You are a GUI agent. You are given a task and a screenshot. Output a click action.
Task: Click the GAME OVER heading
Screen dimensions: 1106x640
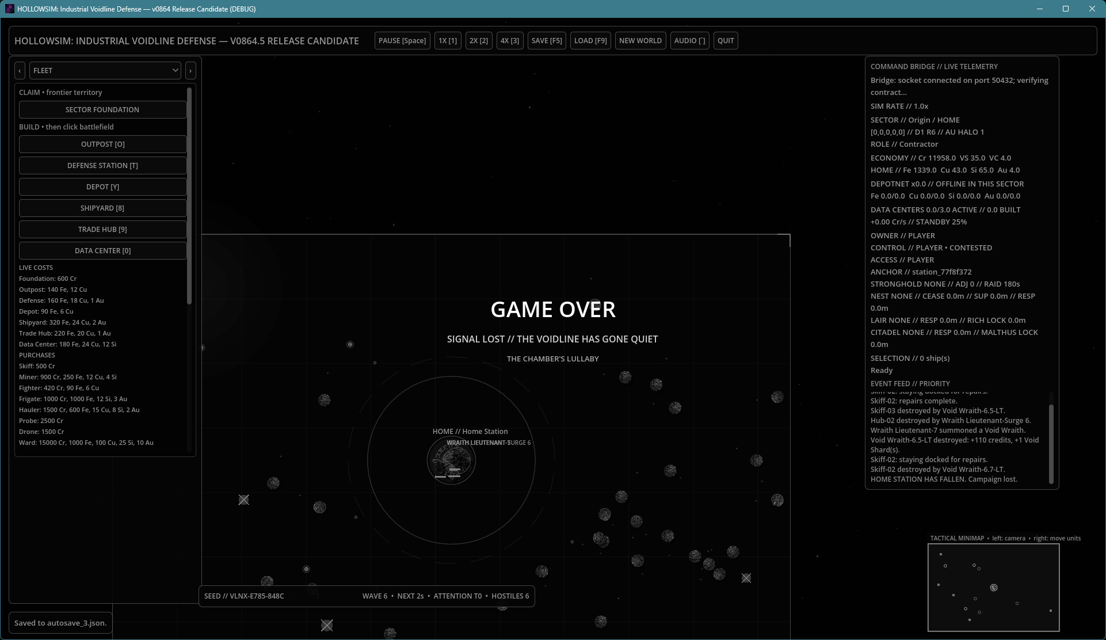click(x=553, y=310)
